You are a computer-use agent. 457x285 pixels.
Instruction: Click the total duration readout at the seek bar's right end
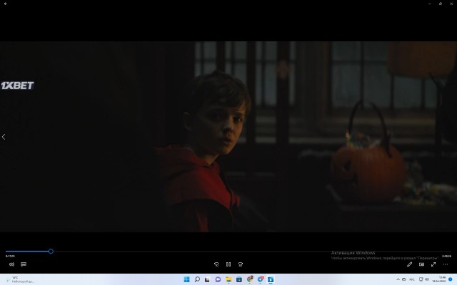pyautogui.click(x=446, y=256)
